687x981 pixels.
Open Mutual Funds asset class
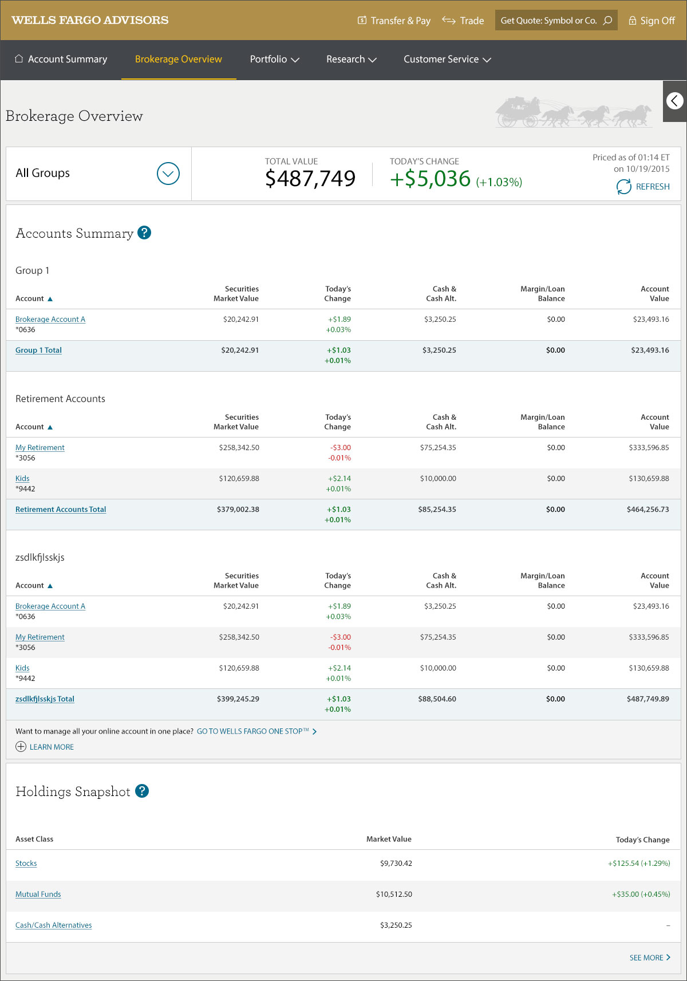point(38,895)
